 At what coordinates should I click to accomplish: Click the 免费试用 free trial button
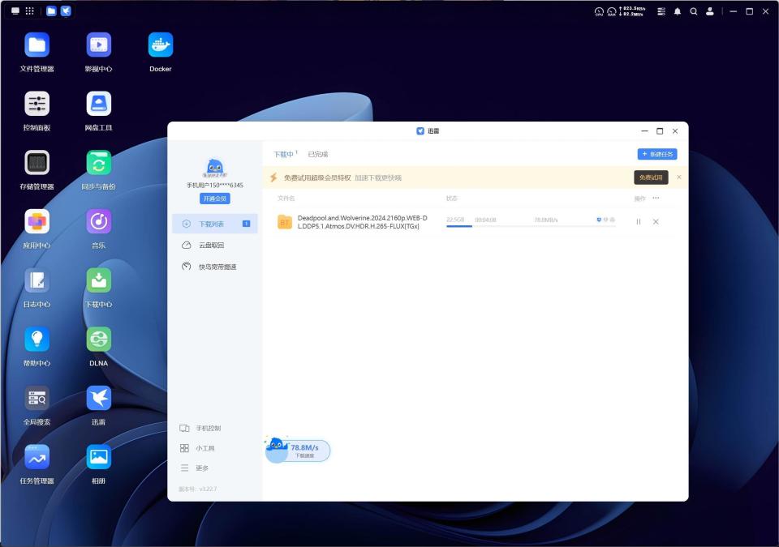651,177
